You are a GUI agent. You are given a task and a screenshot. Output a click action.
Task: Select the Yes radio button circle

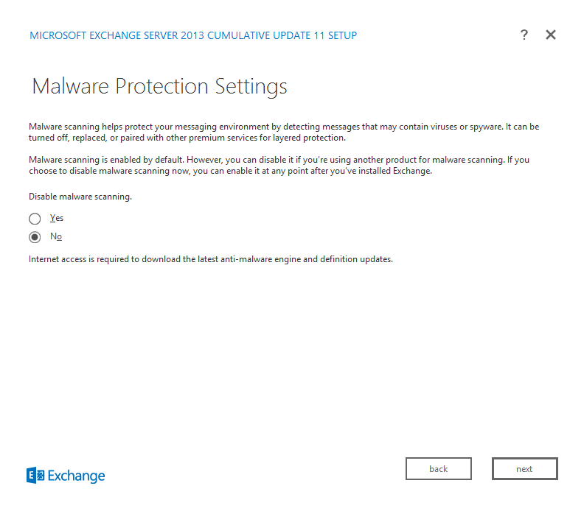(x=35, y=219)
